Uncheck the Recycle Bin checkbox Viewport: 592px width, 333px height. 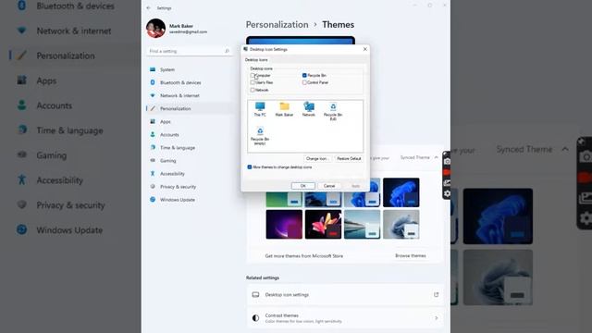pos(304,76)
